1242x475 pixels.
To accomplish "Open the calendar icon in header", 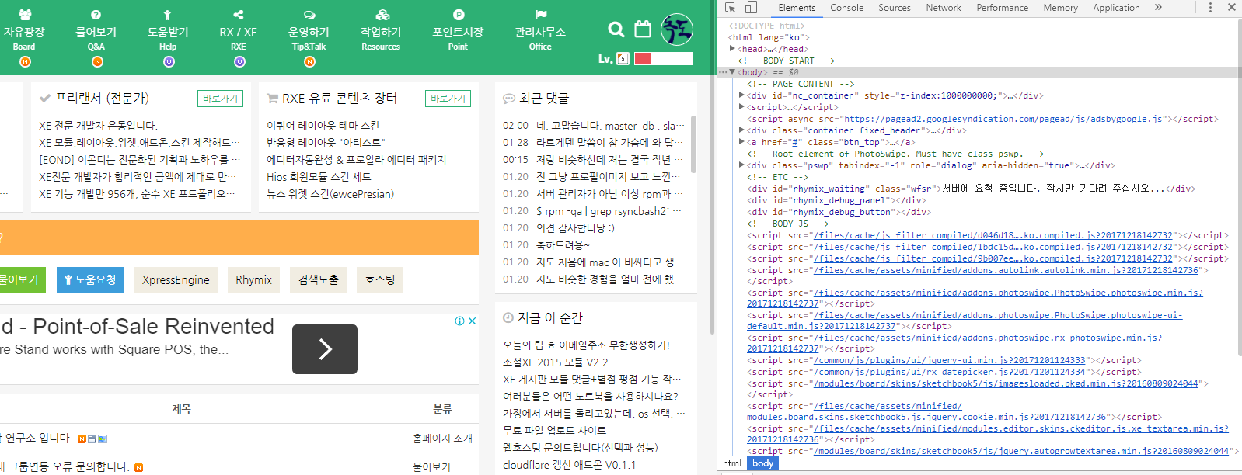I will (x=643, y=29).
